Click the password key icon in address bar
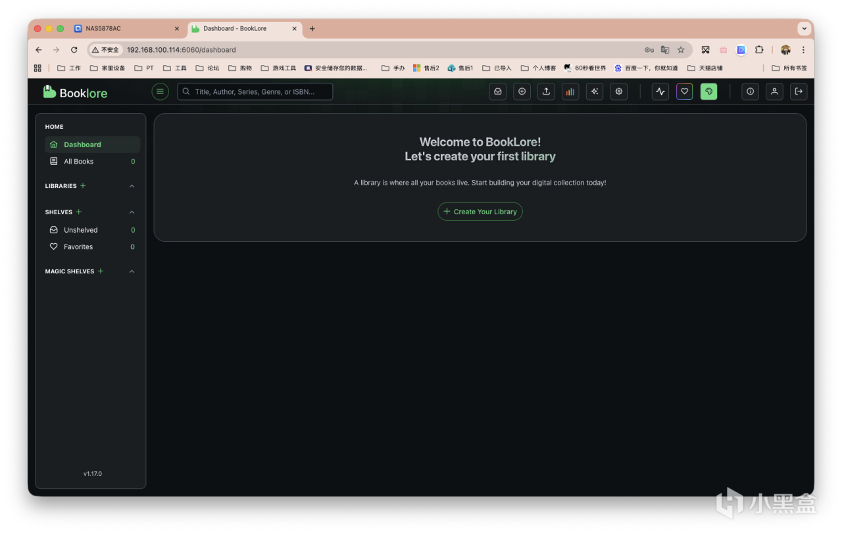The image size is (842, 533). (649, 50)
